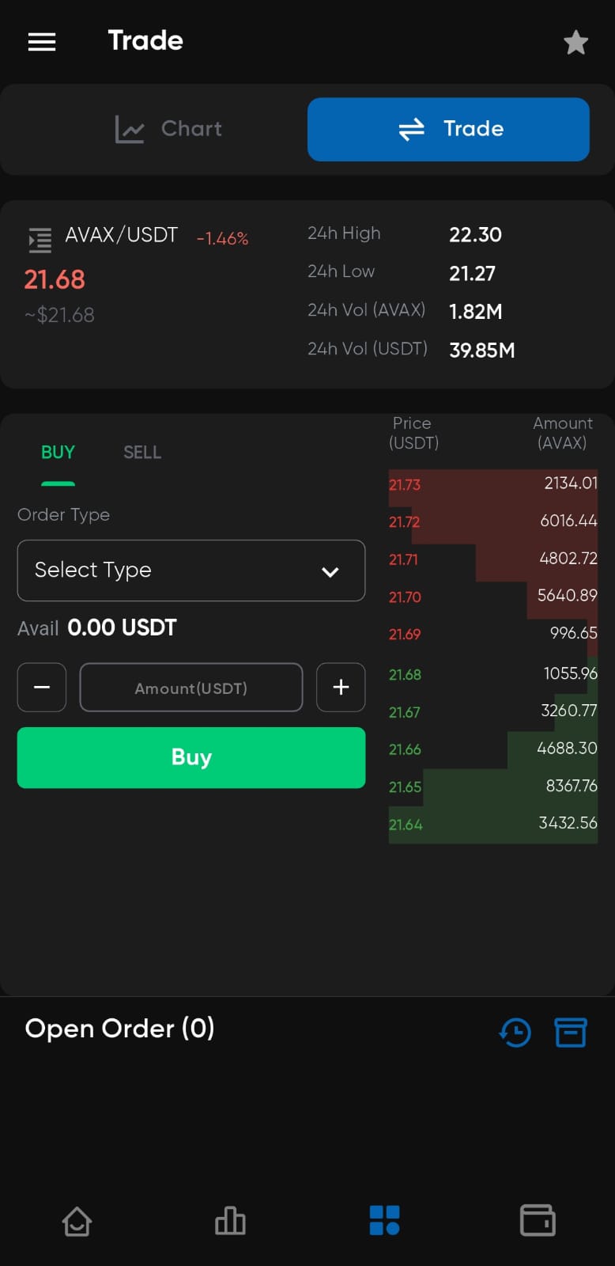Increase amount with plus button
615x1266 pixels.
(x=341, y=688)
